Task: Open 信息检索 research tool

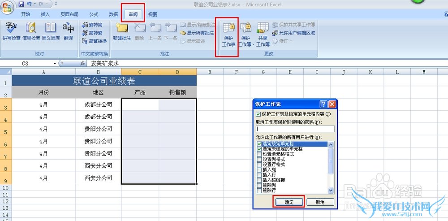Action: tap(31, 31)
